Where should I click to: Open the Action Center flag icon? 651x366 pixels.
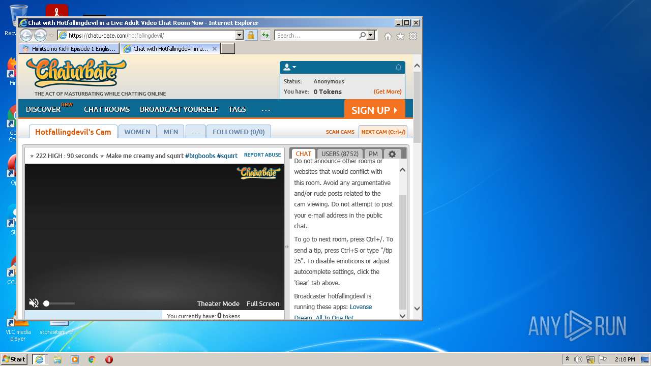(603, 359)
